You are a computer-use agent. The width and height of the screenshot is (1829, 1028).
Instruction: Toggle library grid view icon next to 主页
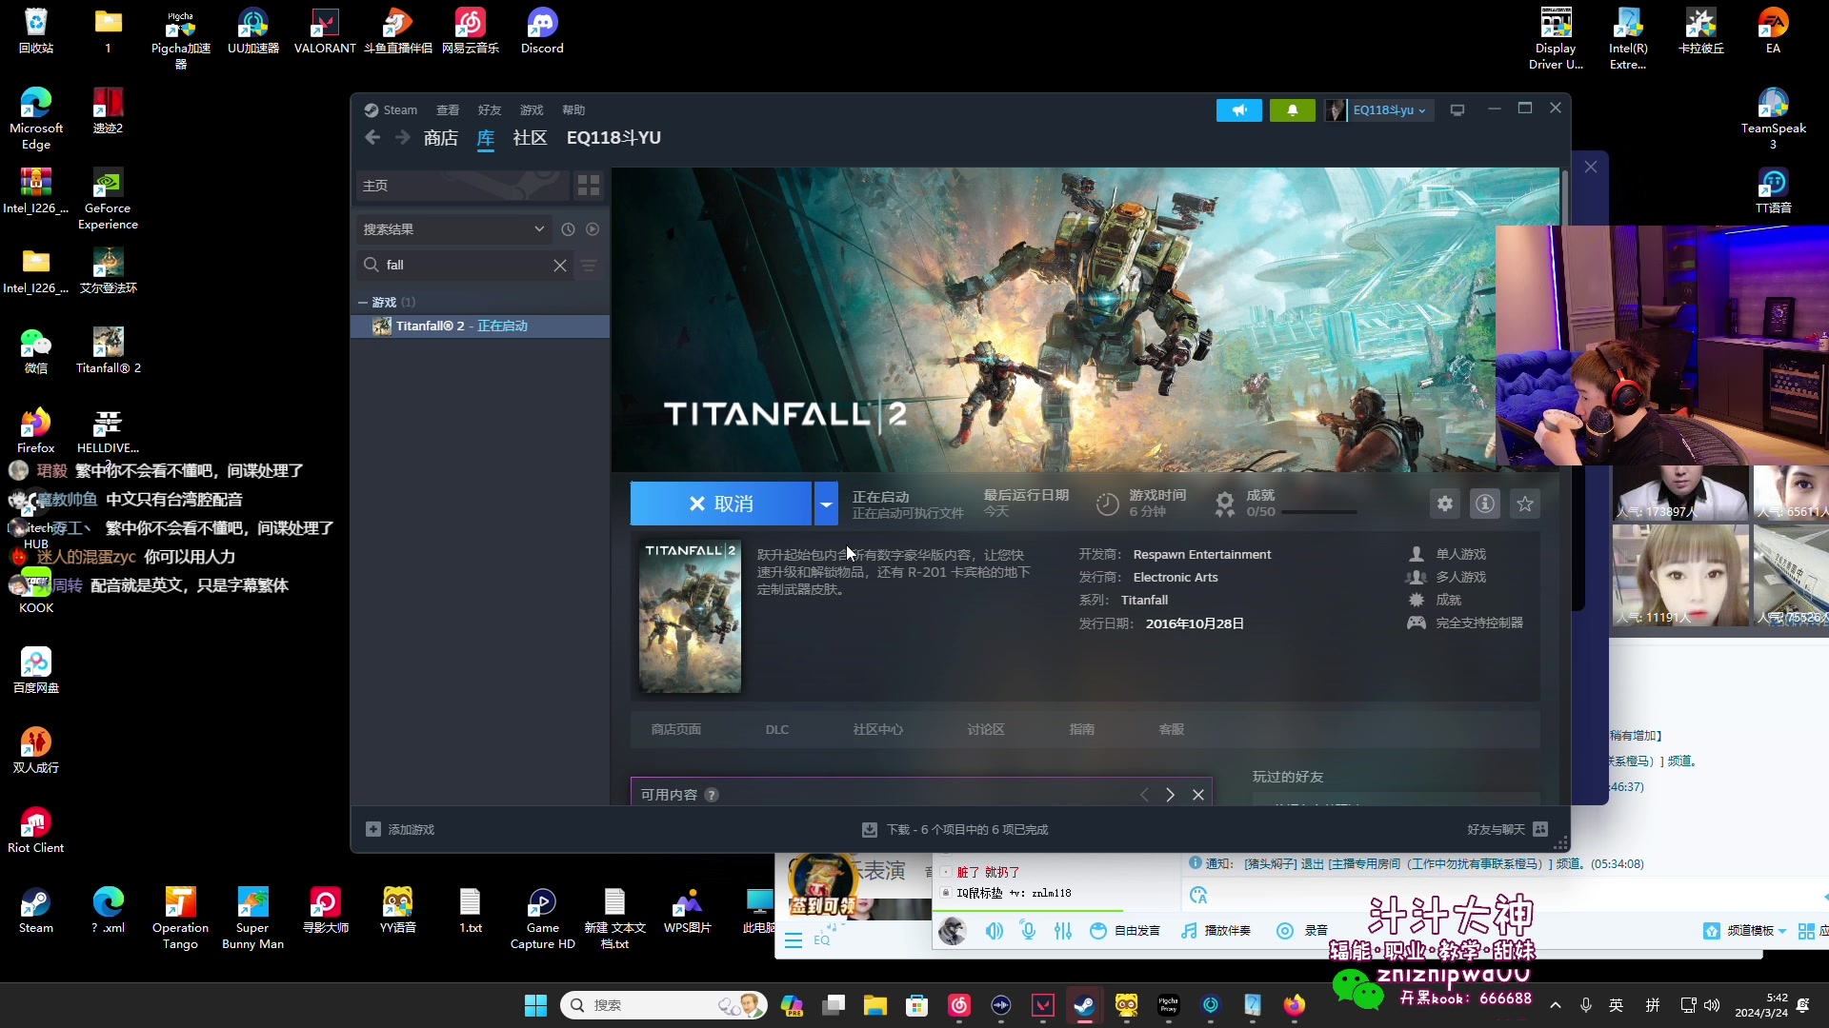pyautogui.click(x=589, y=186)
